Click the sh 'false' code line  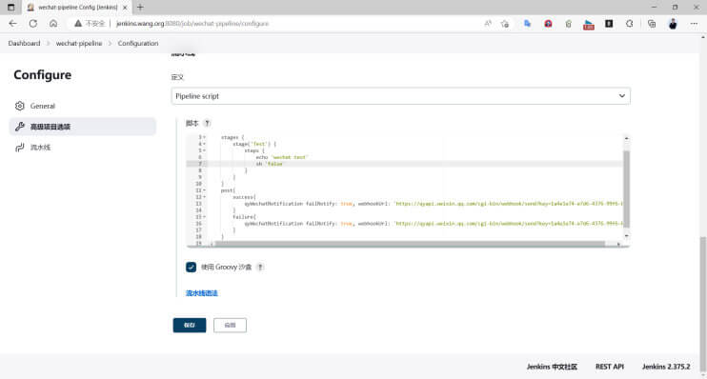[270, 164]
